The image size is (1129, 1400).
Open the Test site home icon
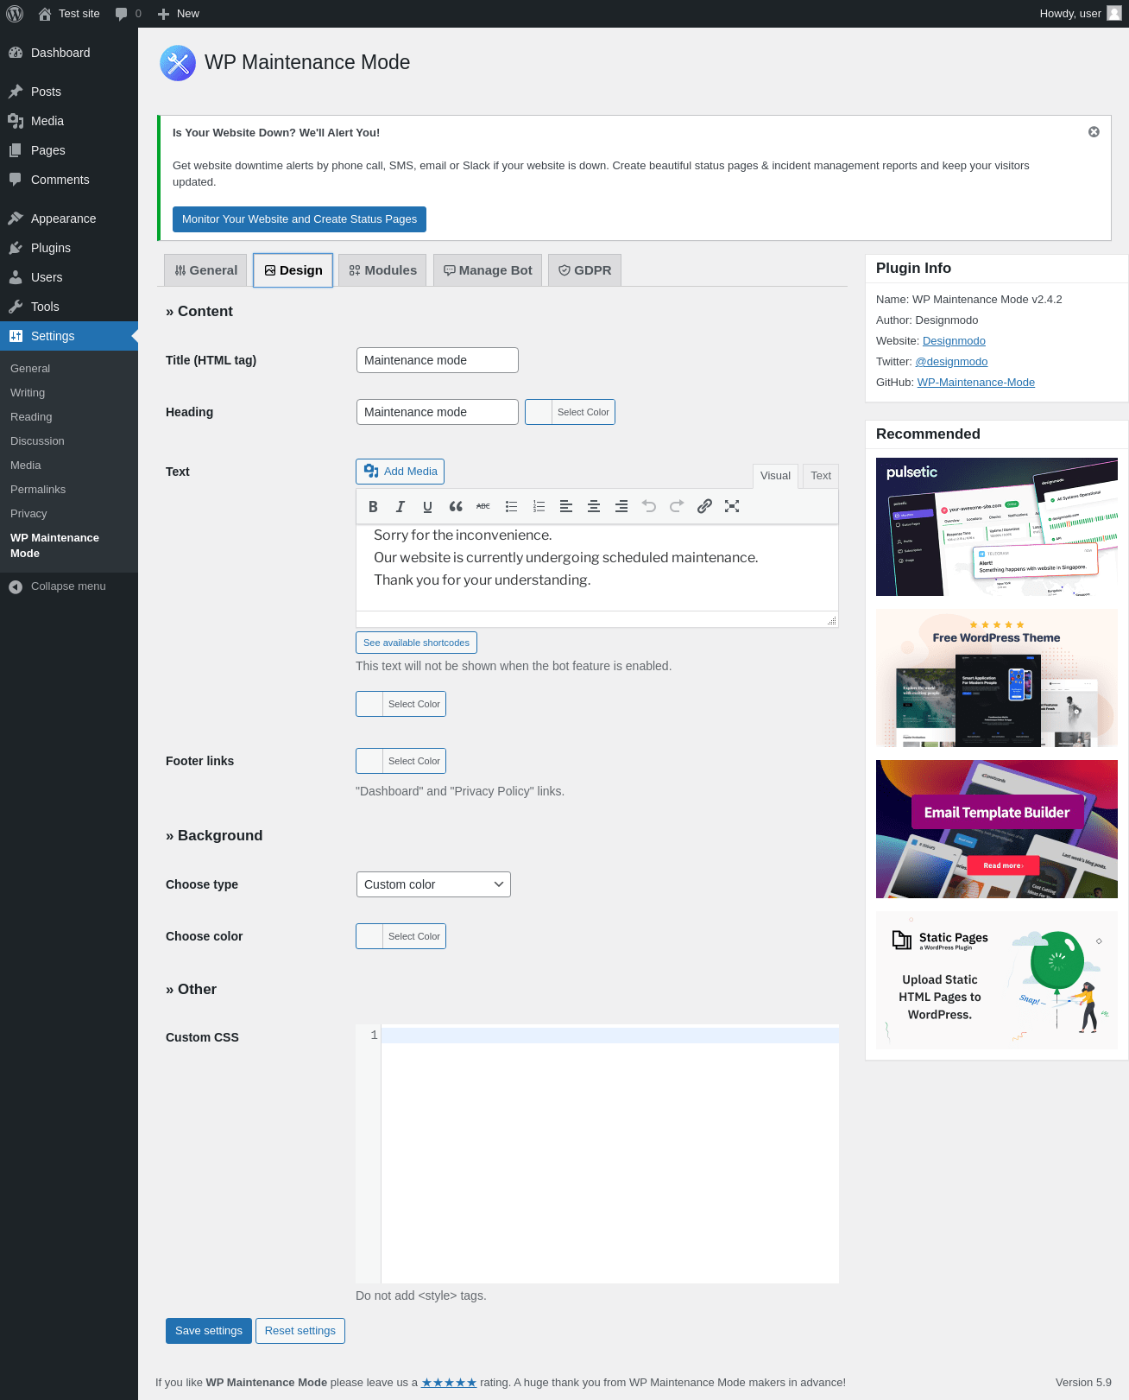pyautogui.click(x=45, y=14)
